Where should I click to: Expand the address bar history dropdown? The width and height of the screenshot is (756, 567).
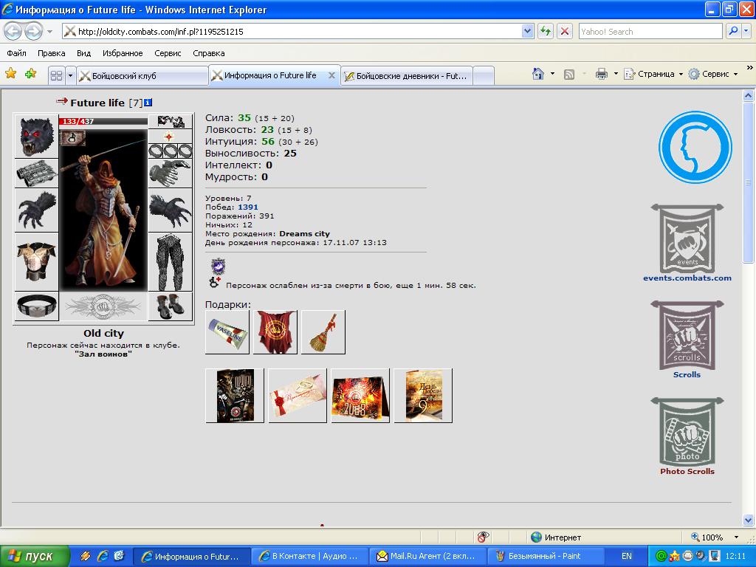527,31
